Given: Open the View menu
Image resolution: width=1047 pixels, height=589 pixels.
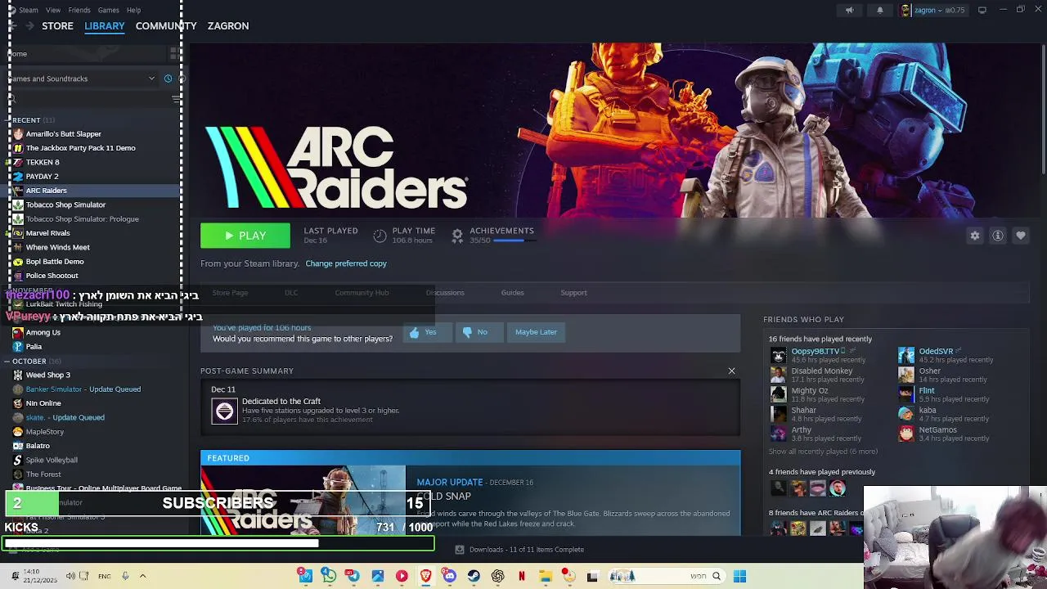Looking at the screenshot, I should 53,10.
